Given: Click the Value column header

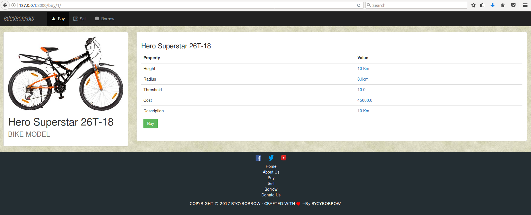Looking at the screenshot, I should point(363,58).
